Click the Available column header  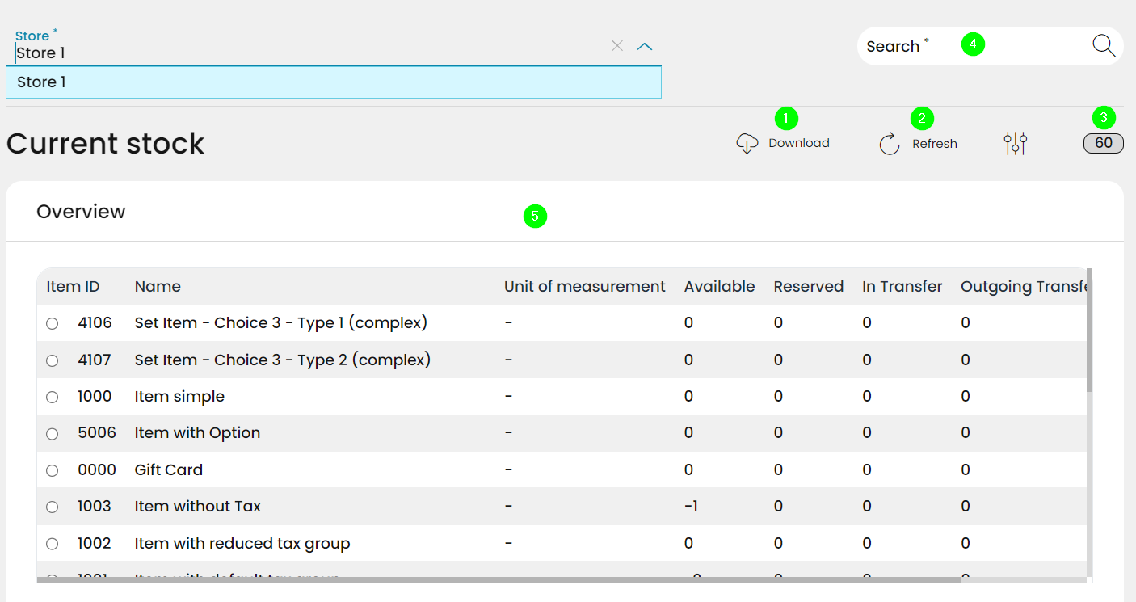coord(720,287)
